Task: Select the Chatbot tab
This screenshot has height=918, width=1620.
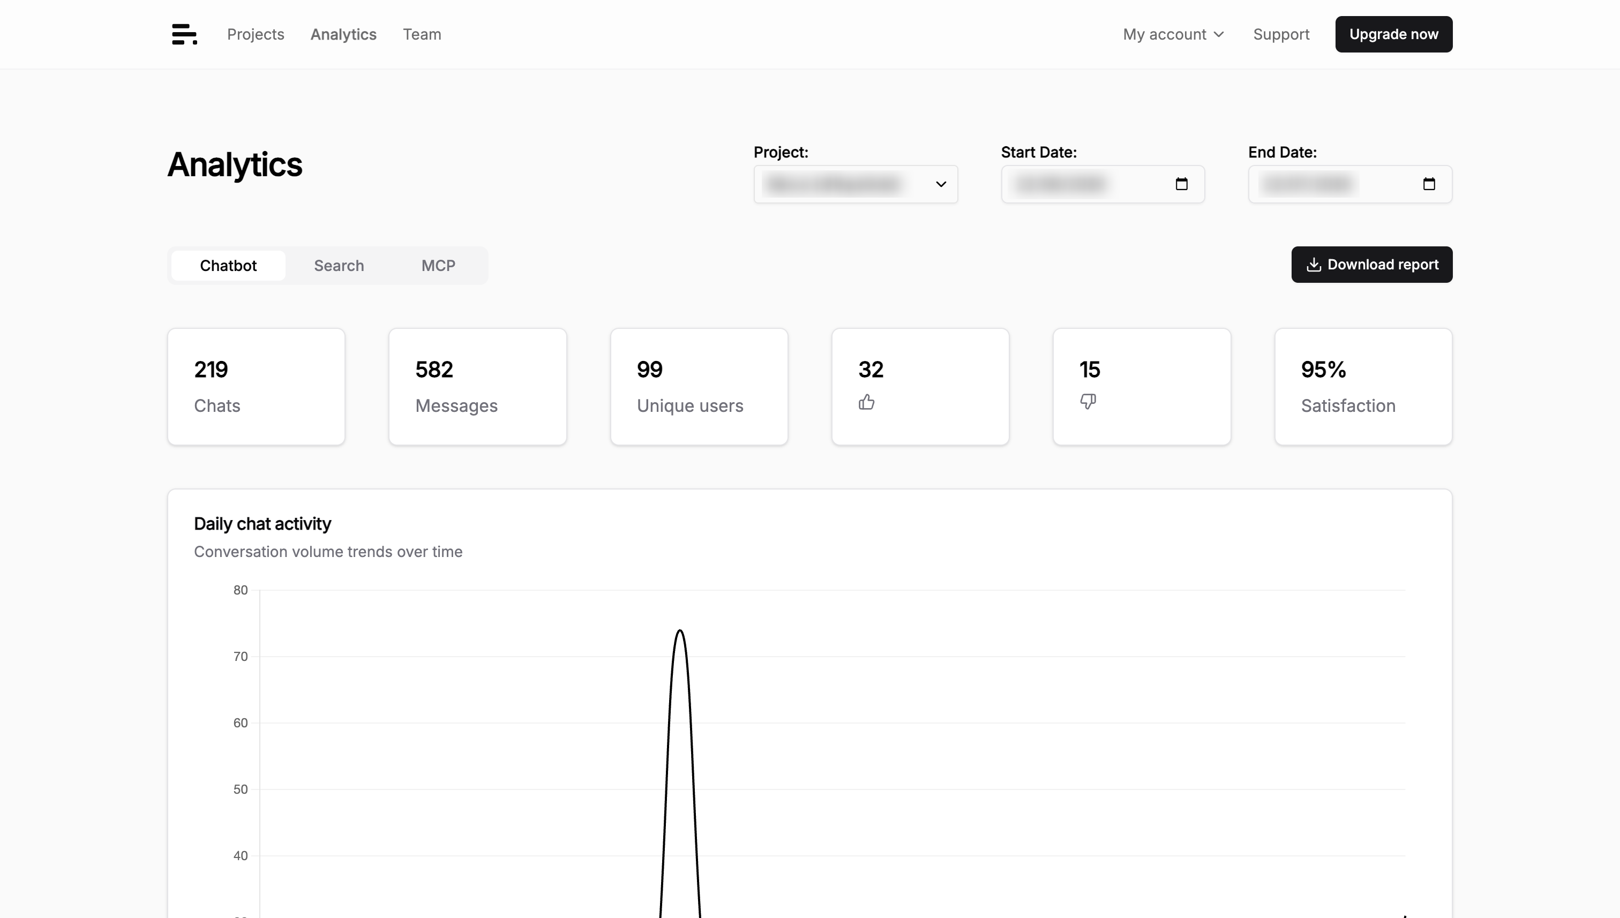Action: tap(228, 266)
